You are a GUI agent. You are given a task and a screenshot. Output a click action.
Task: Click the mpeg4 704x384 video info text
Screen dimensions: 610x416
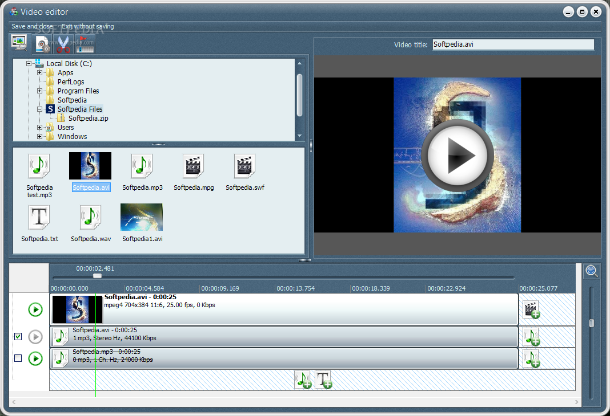(x=159, y=305)
